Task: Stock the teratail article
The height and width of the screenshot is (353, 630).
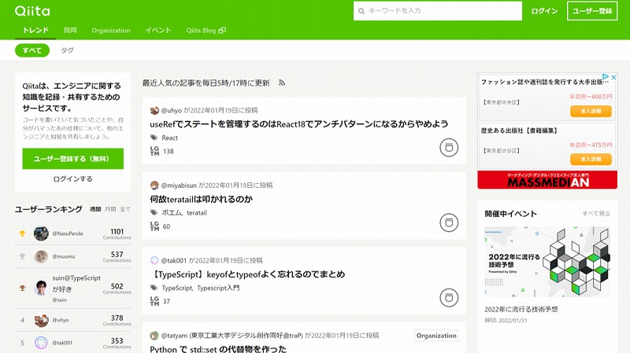Action: point(449,222)
